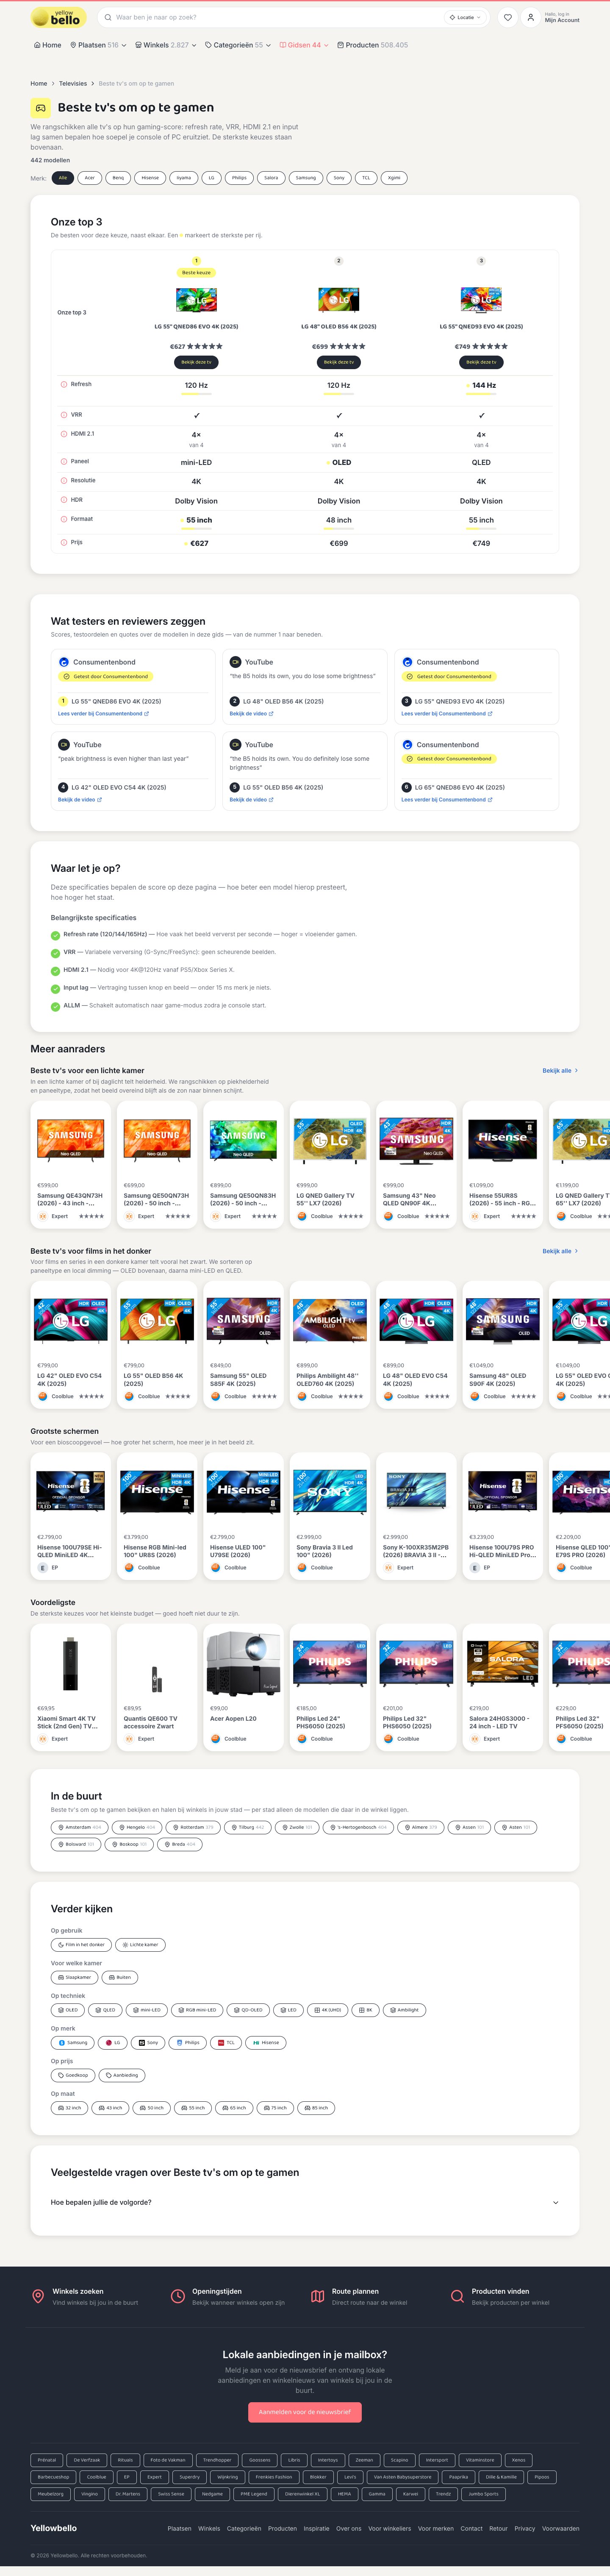Filter by Philips brand pill
The width and height of the screenshot is (610, 2576).
239,178
